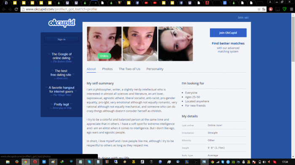Open the Chrome hamburger menu
The height and width of the screenshot is (165, 295).
pos(292,9)
